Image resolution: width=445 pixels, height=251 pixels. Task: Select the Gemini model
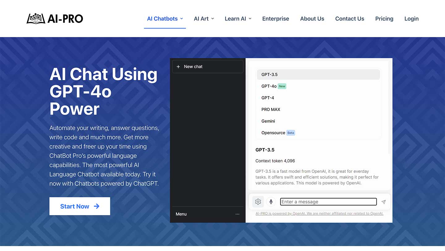[x=318, y=121]
